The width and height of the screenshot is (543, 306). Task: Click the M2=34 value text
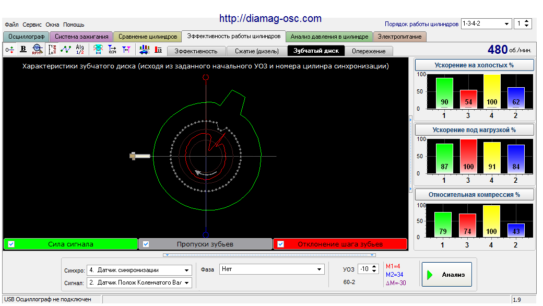394,275
